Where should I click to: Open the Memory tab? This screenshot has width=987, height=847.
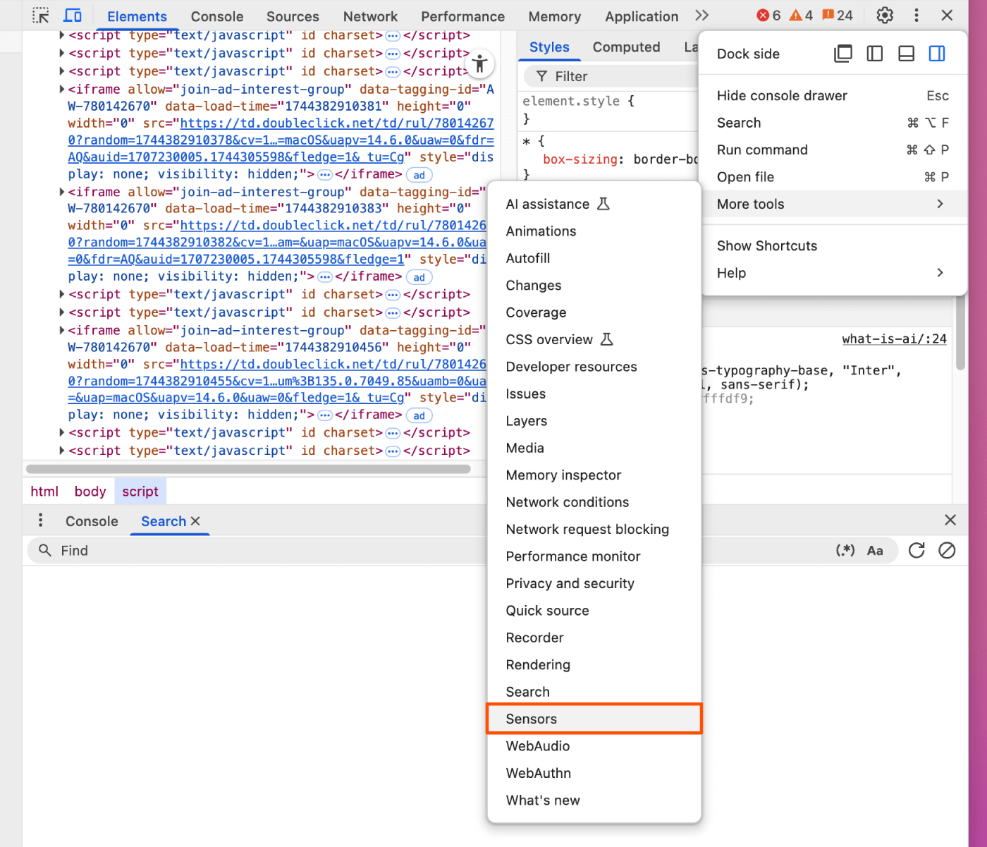(x=555, y=16)
